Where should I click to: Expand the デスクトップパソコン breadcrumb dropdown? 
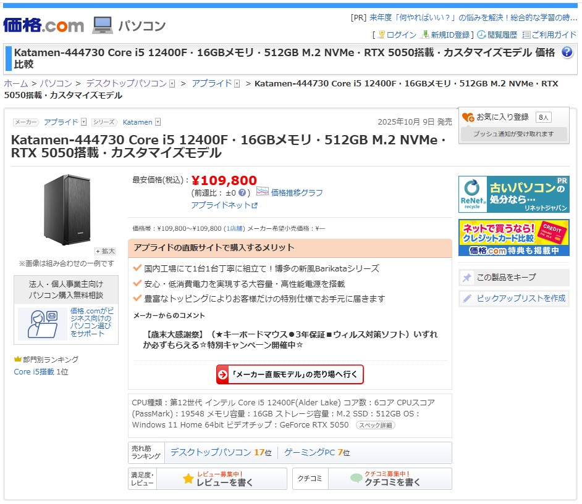coord(172,84)
